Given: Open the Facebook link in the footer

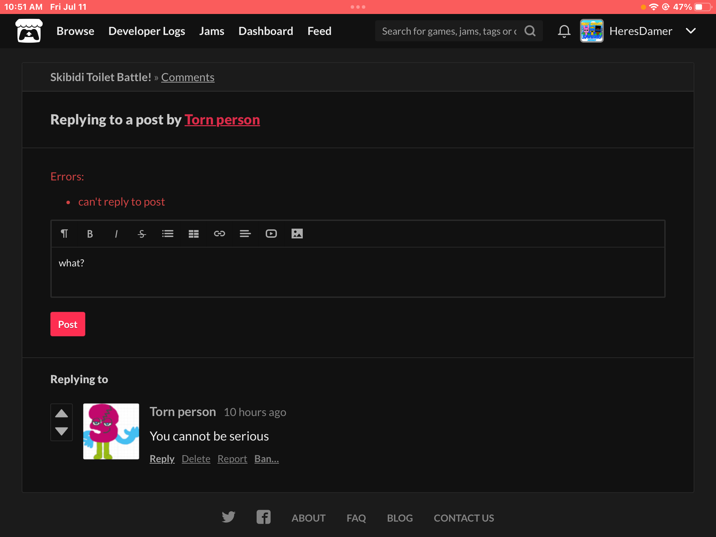Looking at the screenshot, I should point(264,517).
